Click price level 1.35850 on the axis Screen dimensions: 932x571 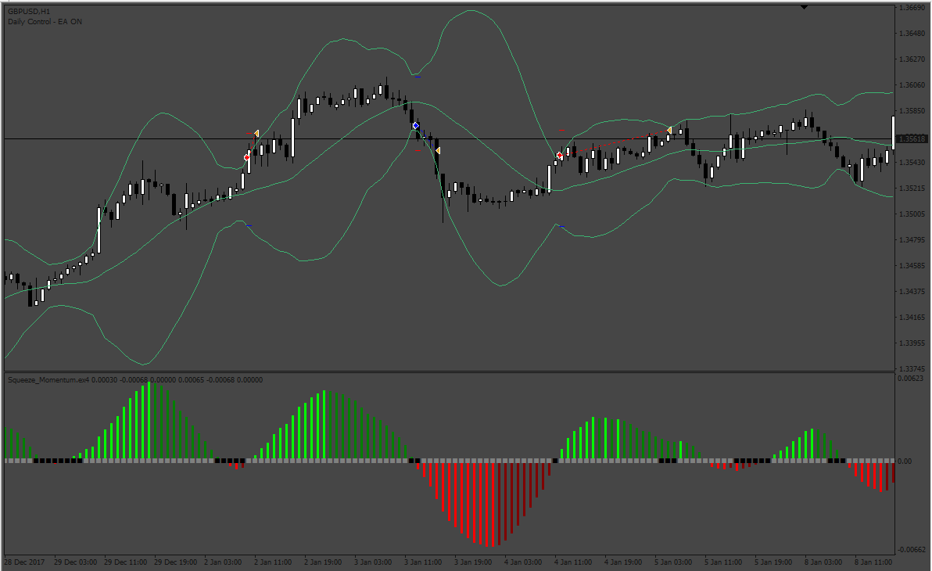coord(912,111)
